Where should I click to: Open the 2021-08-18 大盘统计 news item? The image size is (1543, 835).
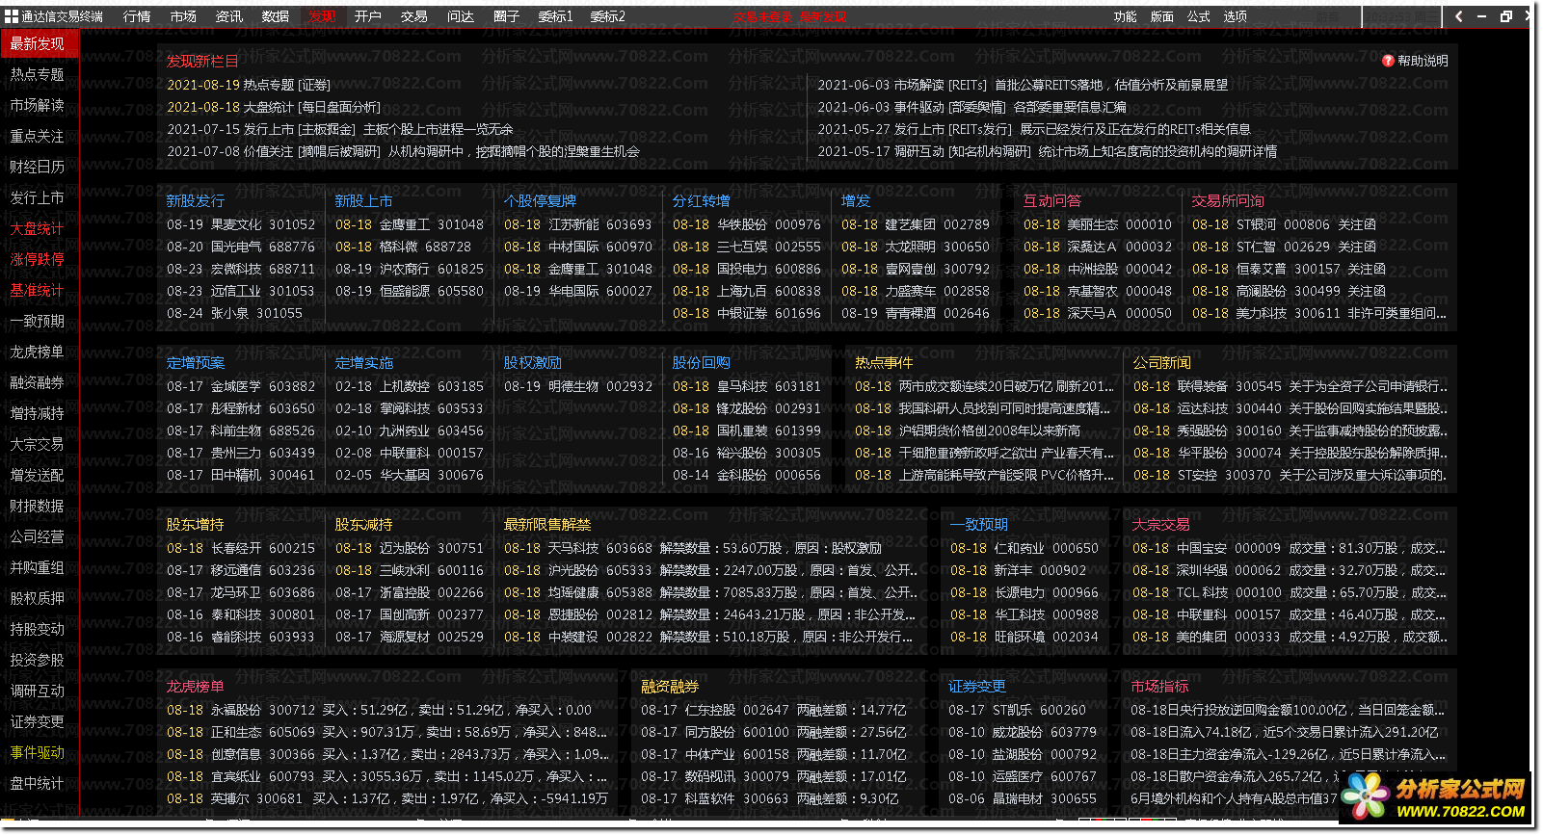(x=274, y=107)
